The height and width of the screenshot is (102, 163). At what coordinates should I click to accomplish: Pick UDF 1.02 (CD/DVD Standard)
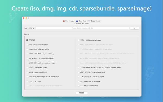pos(89,81)
